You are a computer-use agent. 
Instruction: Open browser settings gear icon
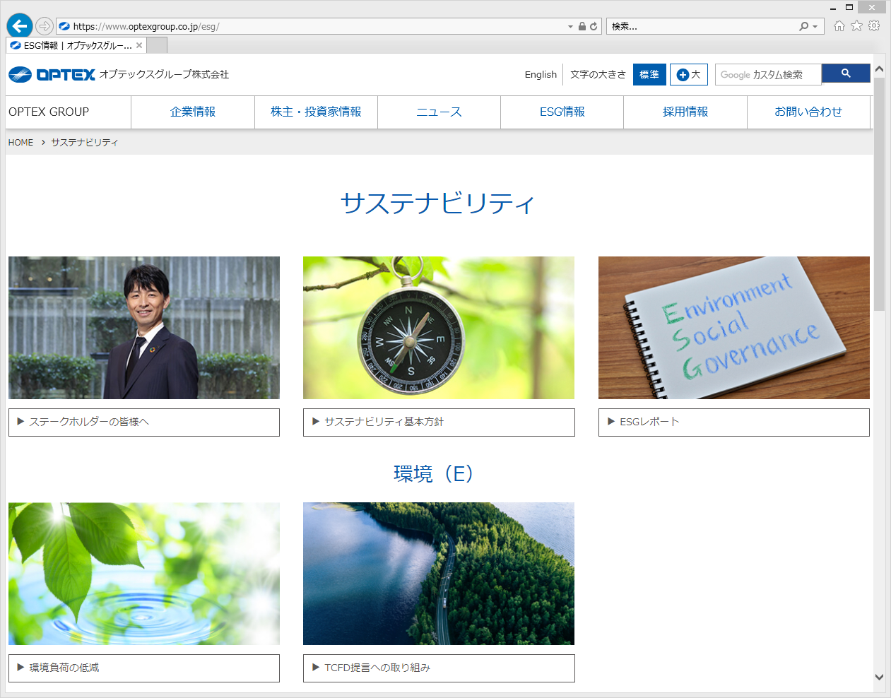point(874,26)
